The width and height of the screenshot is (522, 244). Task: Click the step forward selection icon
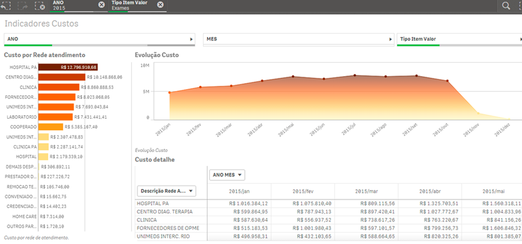pyautogui.click(x=22, y=6)
